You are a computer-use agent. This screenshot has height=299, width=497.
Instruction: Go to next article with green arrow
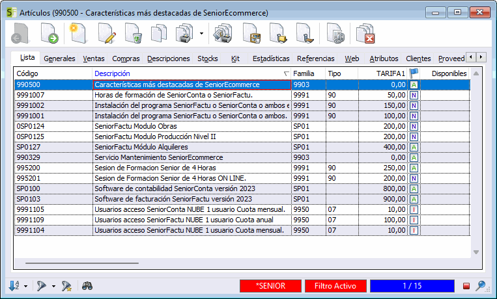point(50,33)
